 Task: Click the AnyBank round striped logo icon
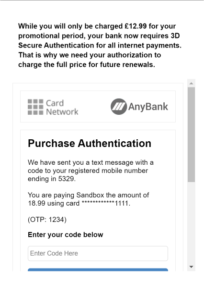[x=119, y=107]
